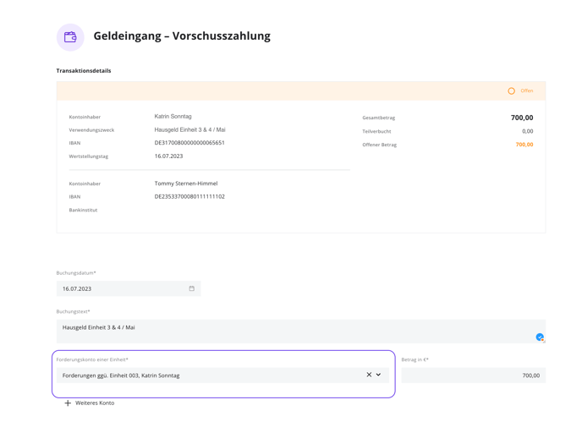Click the purple wallet icon beside the title

click(x=70, y=37)
